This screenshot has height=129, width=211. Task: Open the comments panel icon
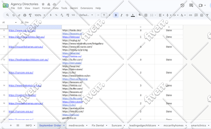[191, 5]
